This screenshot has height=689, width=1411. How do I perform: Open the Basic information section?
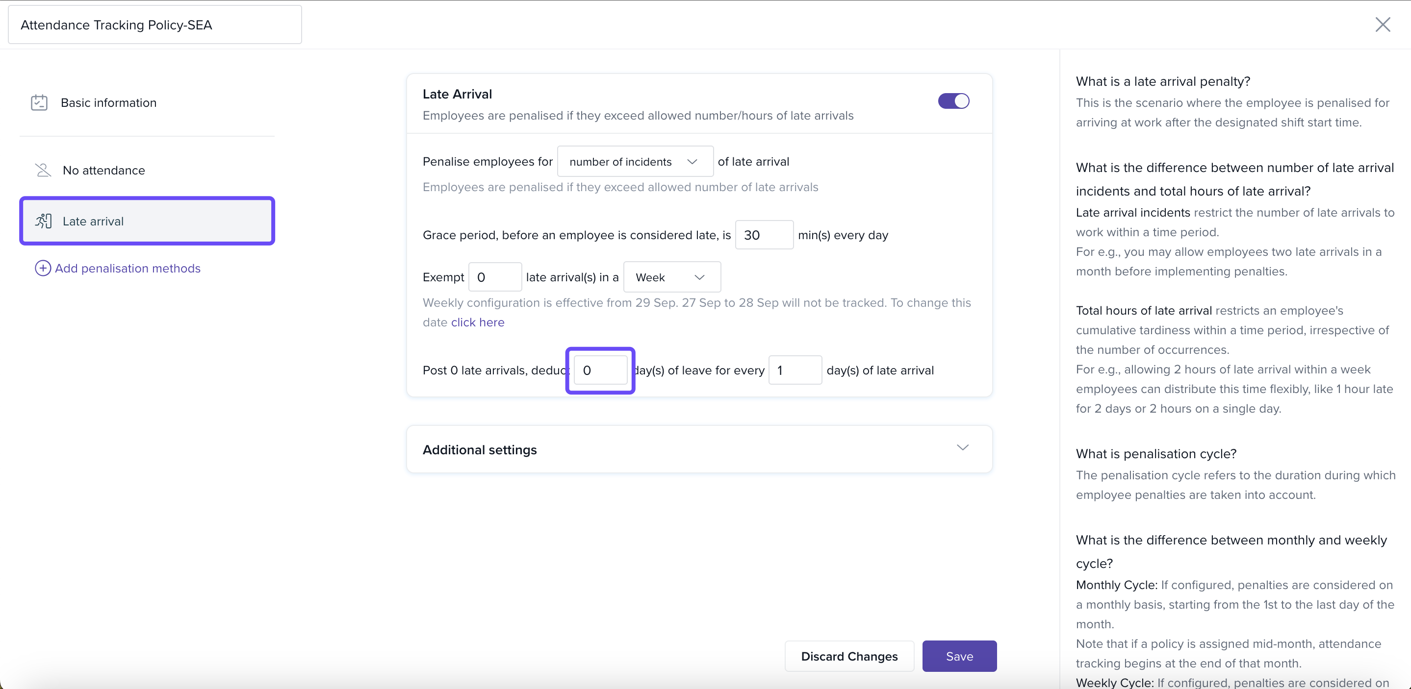(x=108, y=103)
